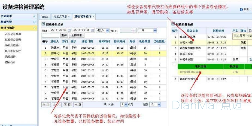Click the 巡检路线记录 panel collapse icon

[x=43, y=24]
